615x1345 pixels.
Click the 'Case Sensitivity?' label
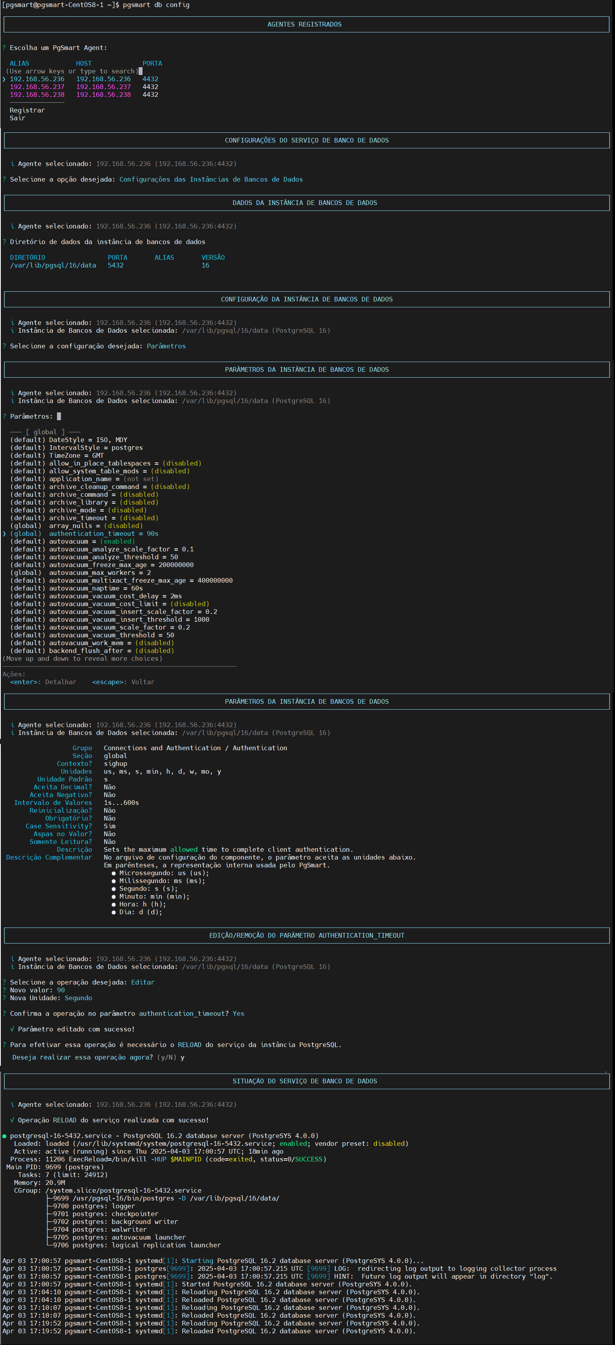click(59, 826)
